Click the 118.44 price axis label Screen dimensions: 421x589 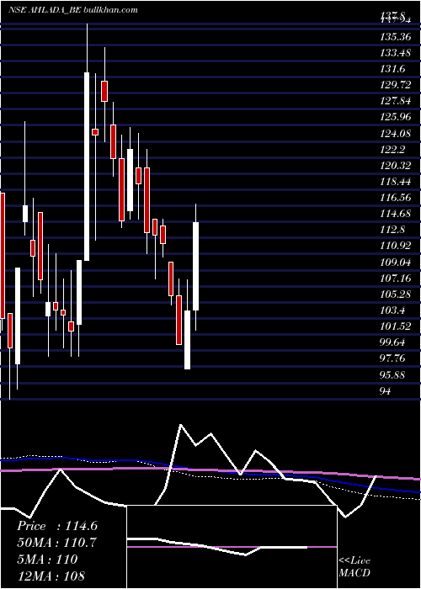(396, 182)
